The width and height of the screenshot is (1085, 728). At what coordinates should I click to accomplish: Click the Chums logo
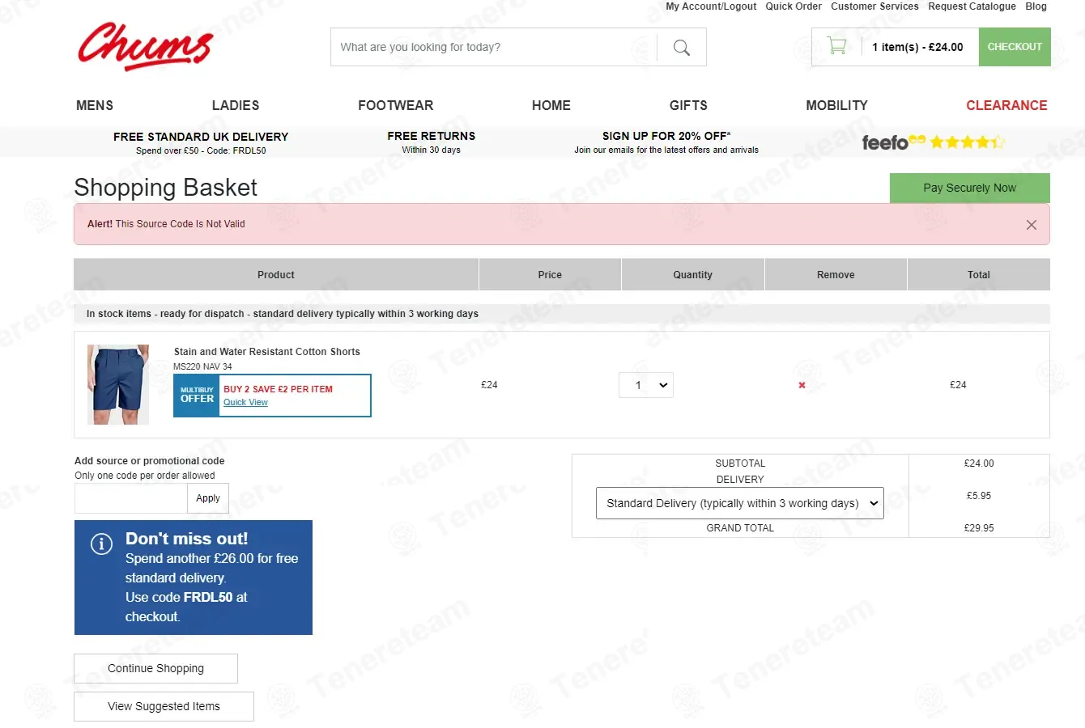click(146, 46)
